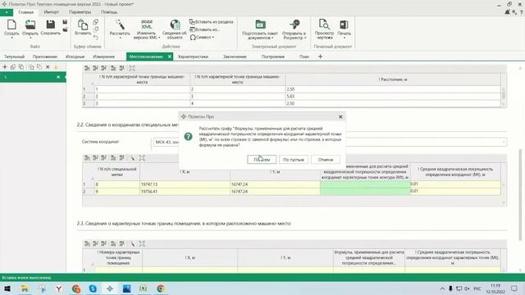
Task: Open the Титульный section tab
Action: click(15, 57)
